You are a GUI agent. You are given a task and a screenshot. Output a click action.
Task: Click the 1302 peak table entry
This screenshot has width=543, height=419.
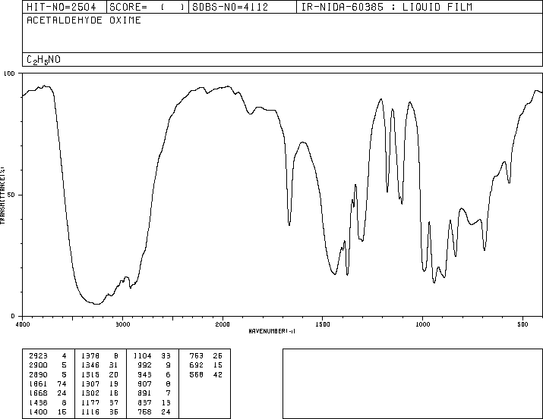(90, 393)
